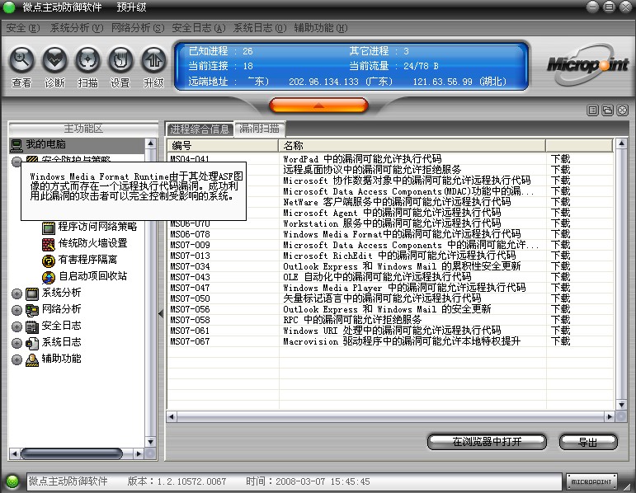Open the 网络分析(S) menu

[138, 28]
